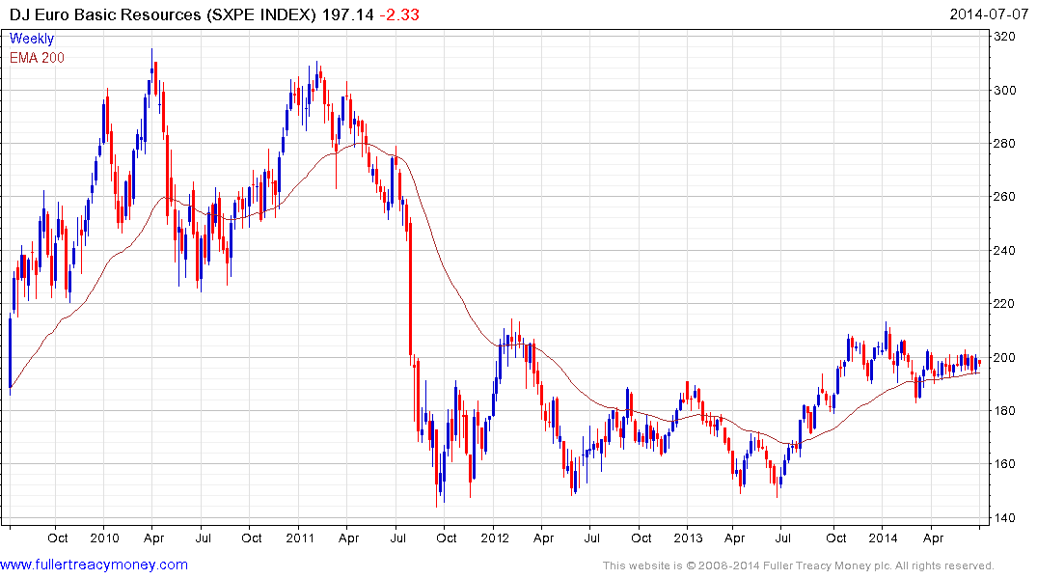This screenshot has height=579, width=1037.
Task: Select the 2010 marker on time axis
Action: [x=104, y=538]
